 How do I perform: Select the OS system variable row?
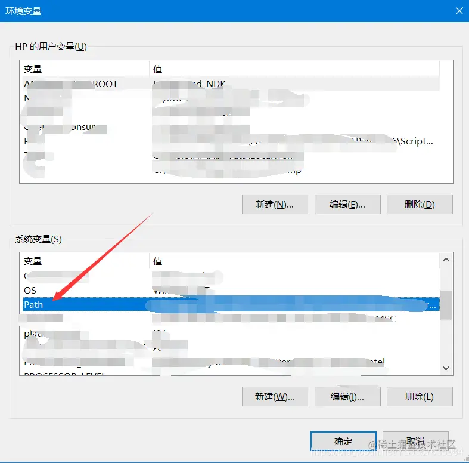(x=231, y=290)
